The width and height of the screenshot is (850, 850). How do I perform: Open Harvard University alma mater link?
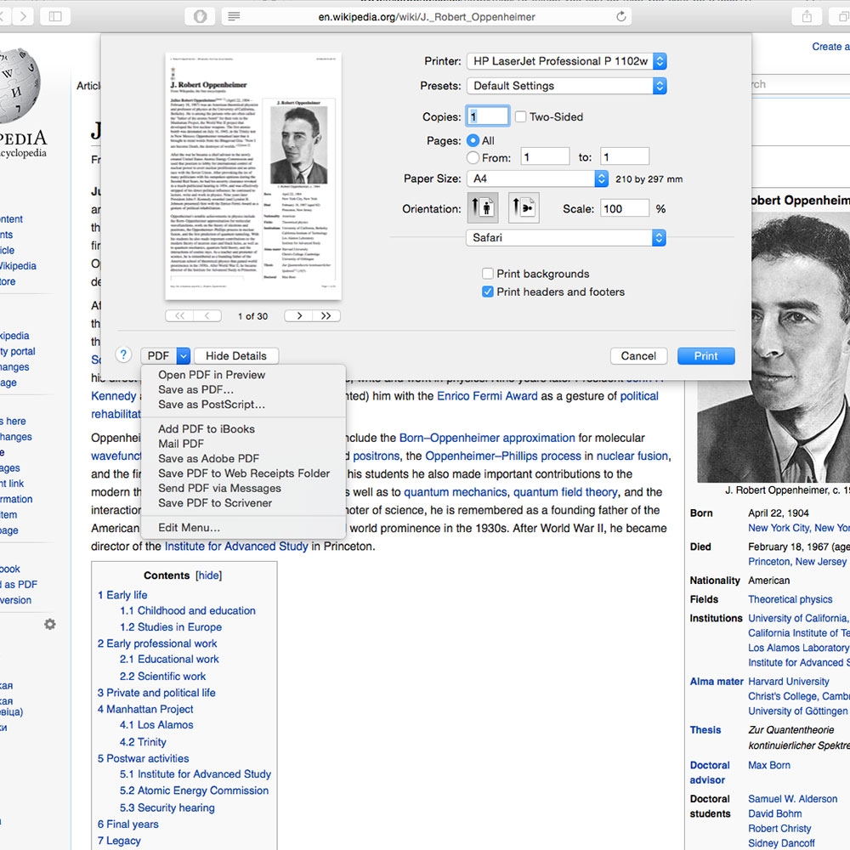point(788,681)
